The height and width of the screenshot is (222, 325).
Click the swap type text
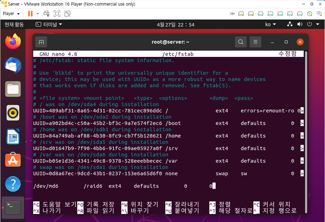point(222,173)
